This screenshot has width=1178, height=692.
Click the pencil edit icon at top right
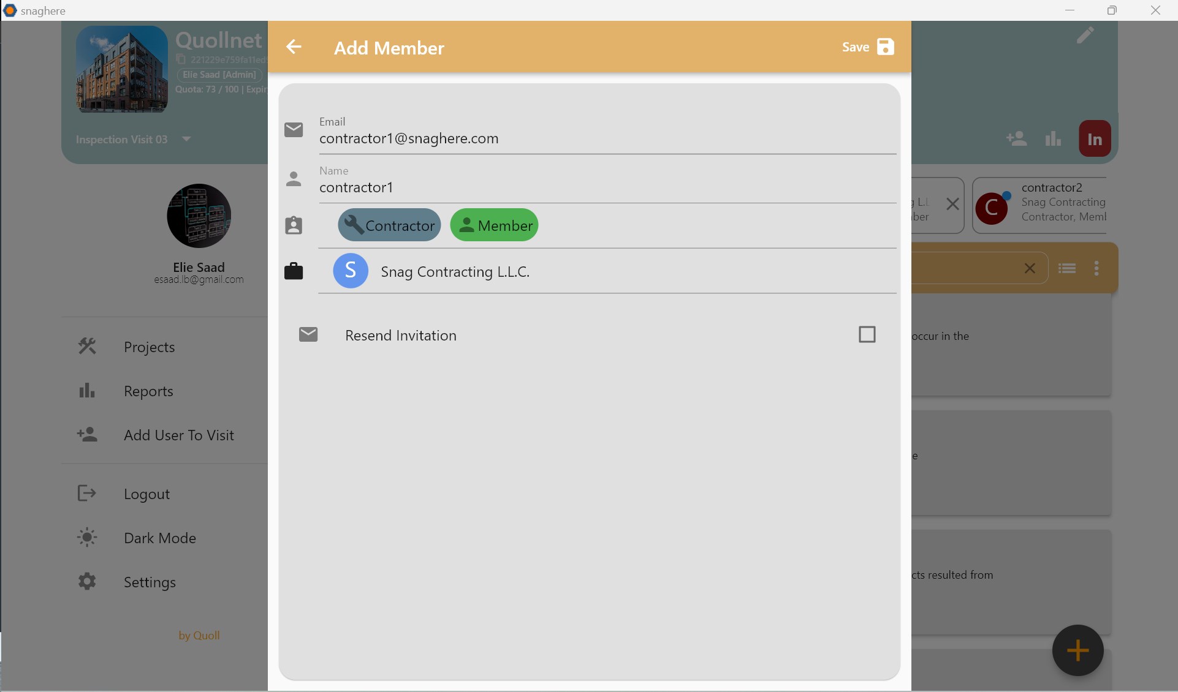pos(1085,36)
